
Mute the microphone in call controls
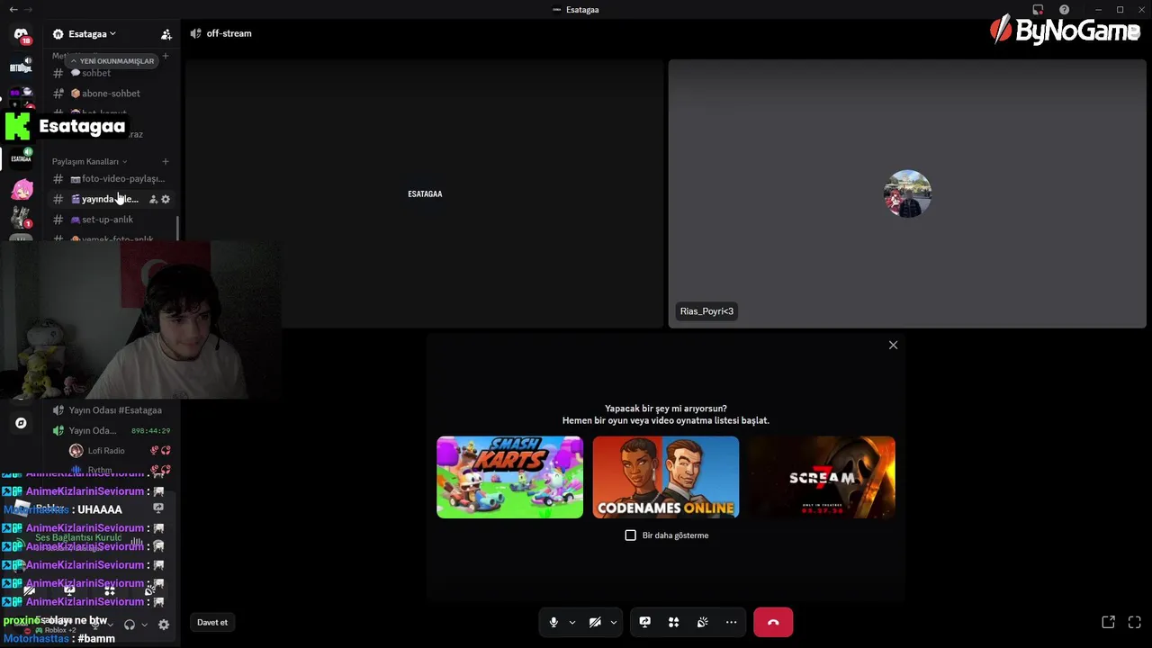point(553,622)
